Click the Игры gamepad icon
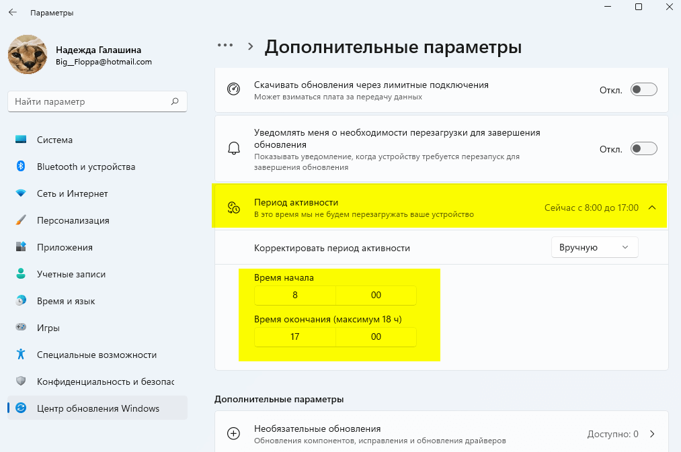 tap(21, 328)
